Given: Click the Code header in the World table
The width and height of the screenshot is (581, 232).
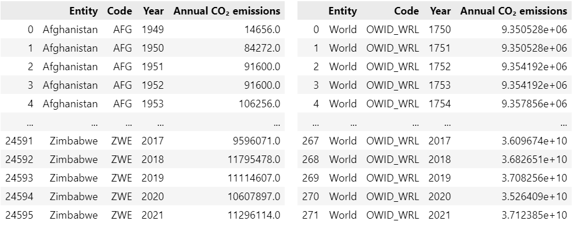Looking at the screenshot, I should coord(406,11).
